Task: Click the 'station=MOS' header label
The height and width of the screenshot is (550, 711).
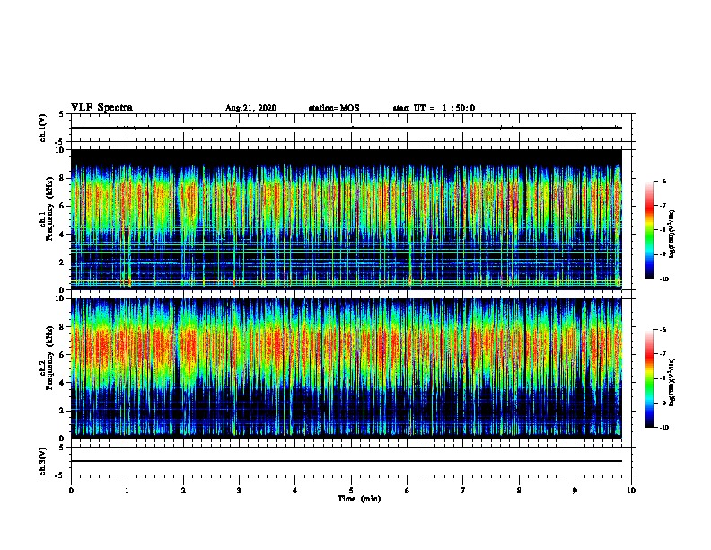Action: (334, 108)
